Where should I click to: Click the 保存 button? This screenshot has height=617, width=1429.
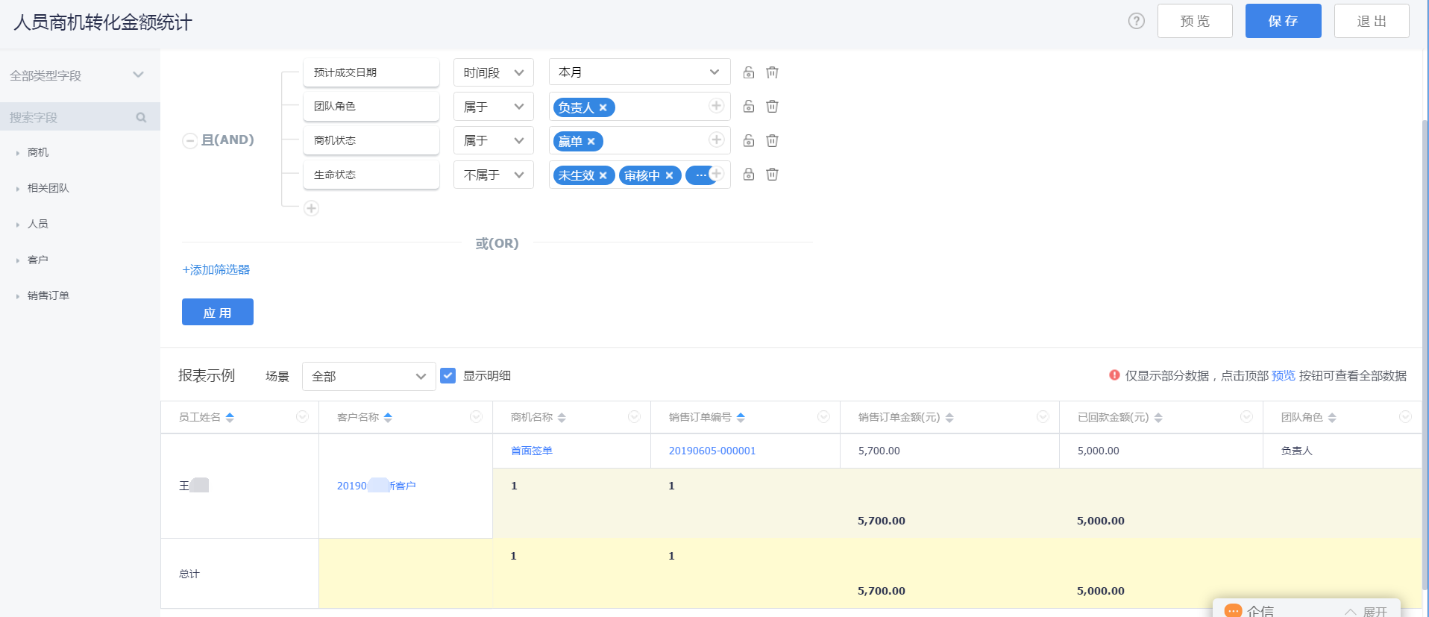click(x=1283, y=21)
